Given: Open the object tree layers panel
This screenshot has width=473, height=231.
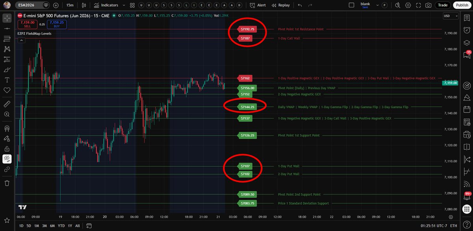Looking at the screenshot, I should click(467, 43).
